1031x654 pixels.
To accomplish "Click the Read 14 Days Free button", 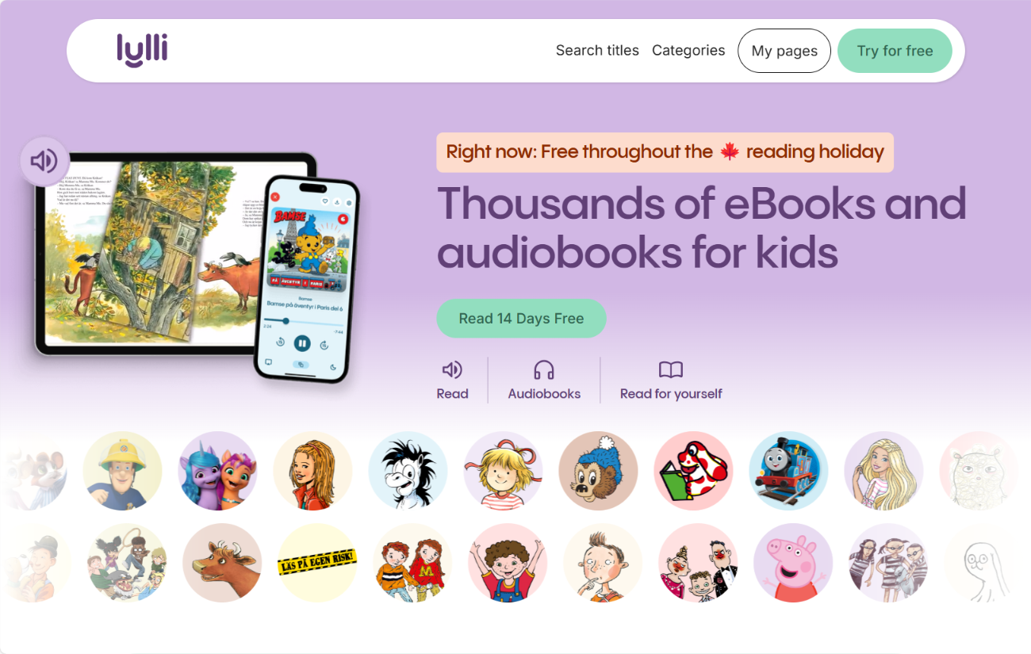I will point(521,319).
